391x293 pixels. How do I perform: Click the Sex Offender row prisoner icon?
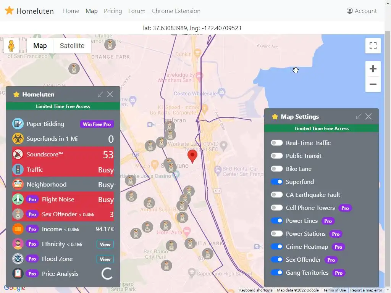[18, 214]
